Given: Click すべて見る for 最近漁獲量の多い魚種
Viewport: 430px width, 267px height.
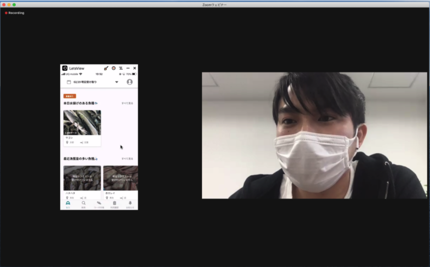Looking at the screenshot, I should pyautogui.click(x=127, y=158).
